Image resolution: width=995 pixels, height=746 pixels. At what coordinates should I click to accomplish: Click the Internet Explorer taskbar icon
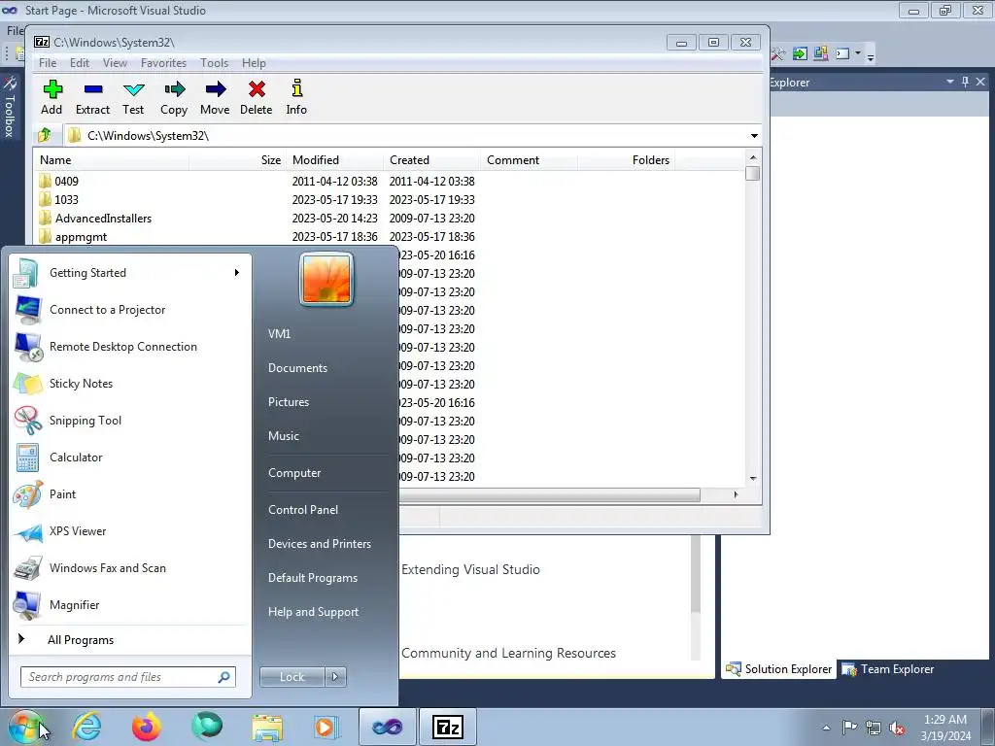[x=86, y=727]
